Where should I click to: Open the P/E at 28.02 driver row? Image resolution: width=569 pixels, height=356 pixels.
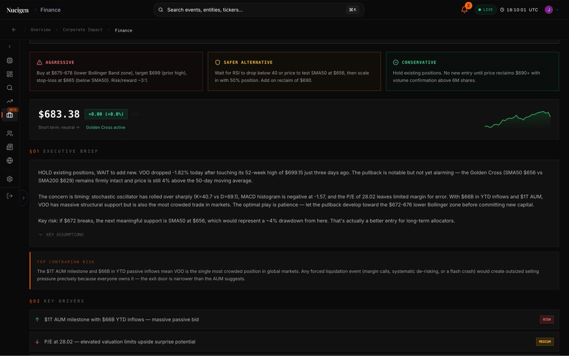click(x=294, y=342)
